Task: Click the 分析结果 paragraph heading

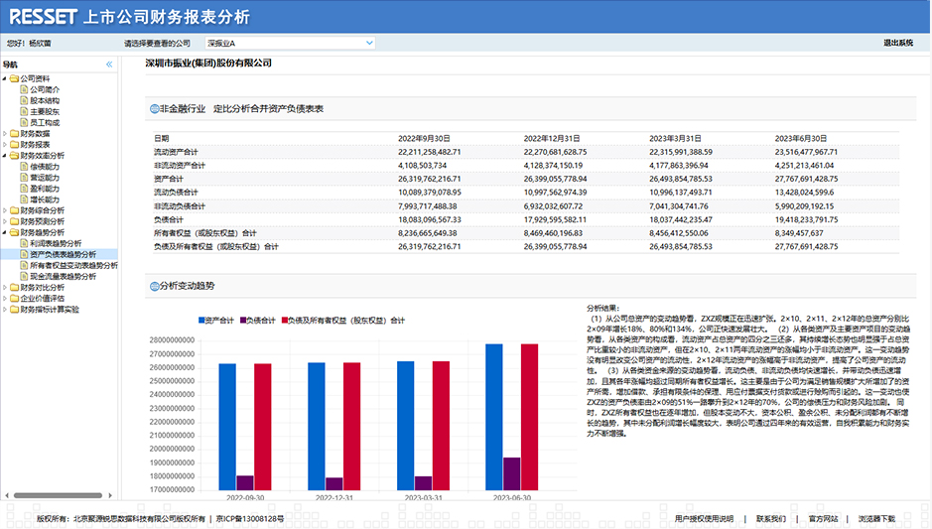Action: coord(602,309)
